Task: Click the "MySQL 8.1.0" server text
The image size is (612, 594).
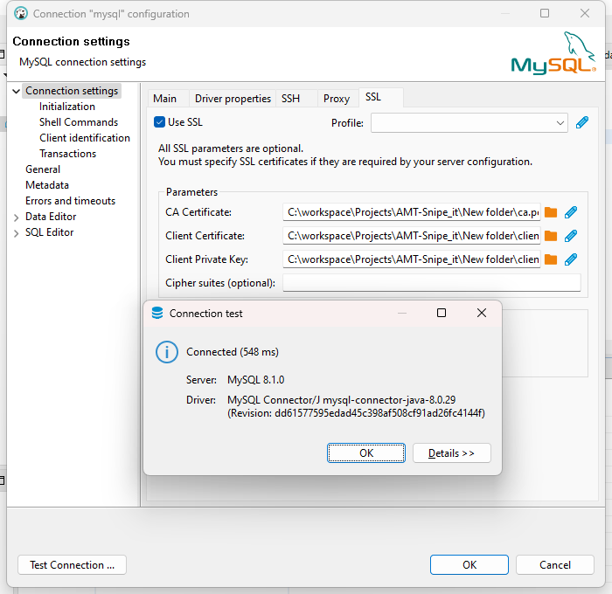Action: click(x=256, y=380)
